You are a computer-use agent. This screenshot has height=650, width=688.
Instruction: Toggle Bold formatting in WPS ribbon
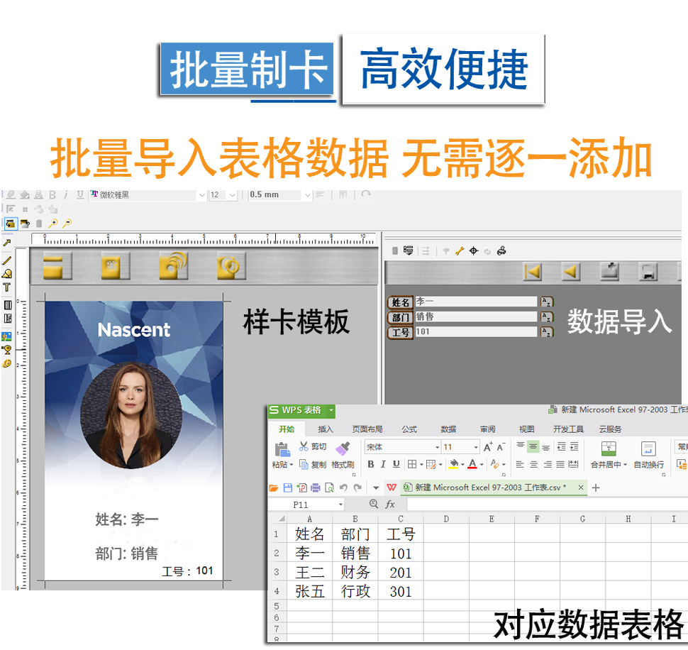click(x=370, y=465)
